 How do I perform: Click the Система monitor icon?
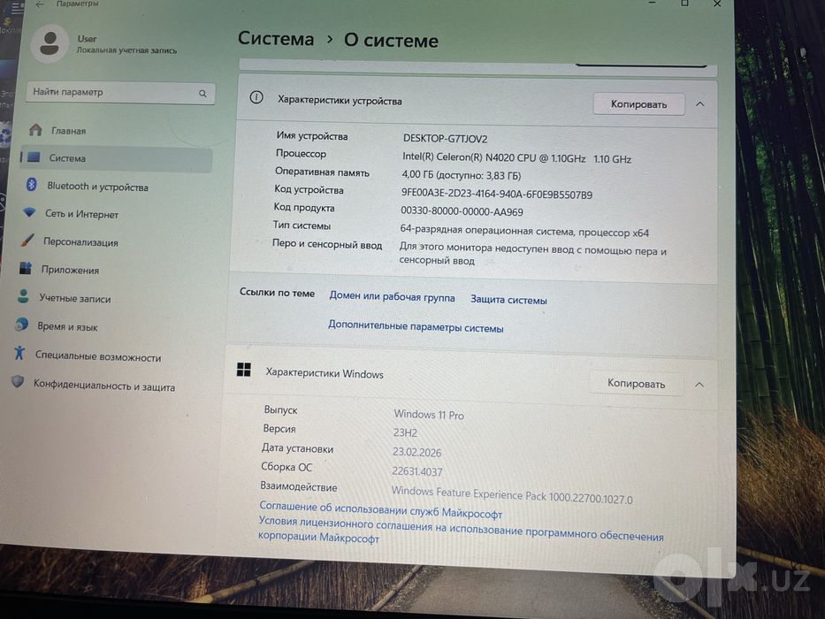pyautogui.click(x=34, y=157)
